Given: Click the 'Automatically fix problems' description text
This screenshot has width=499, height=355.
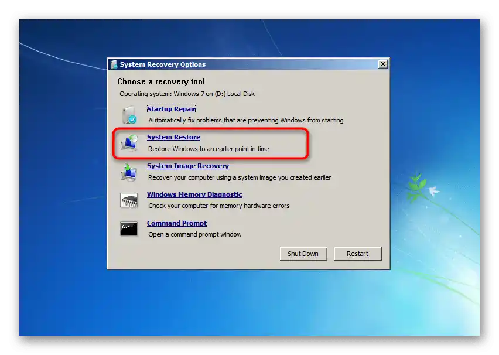Looking at the screenshot, I should point(246,120).
